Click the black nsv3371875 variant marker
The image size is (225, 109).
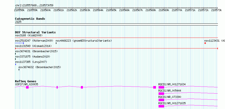click(15, 59)
